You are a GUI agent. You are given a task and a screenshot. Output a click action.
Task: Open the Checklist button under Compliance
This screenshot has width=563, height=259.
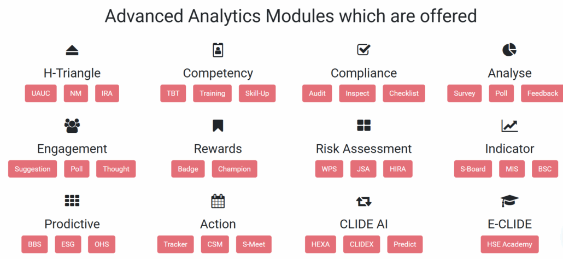pyautogui.click(x=404, y=93)
